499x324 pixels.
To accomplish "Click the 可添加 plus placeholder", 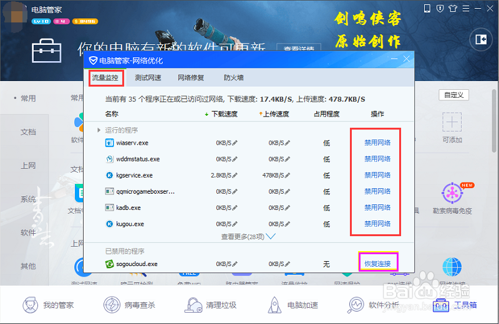I will click(452, 121).
